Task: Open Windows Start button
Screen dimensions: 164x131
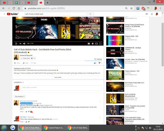Action: (4, 128)
